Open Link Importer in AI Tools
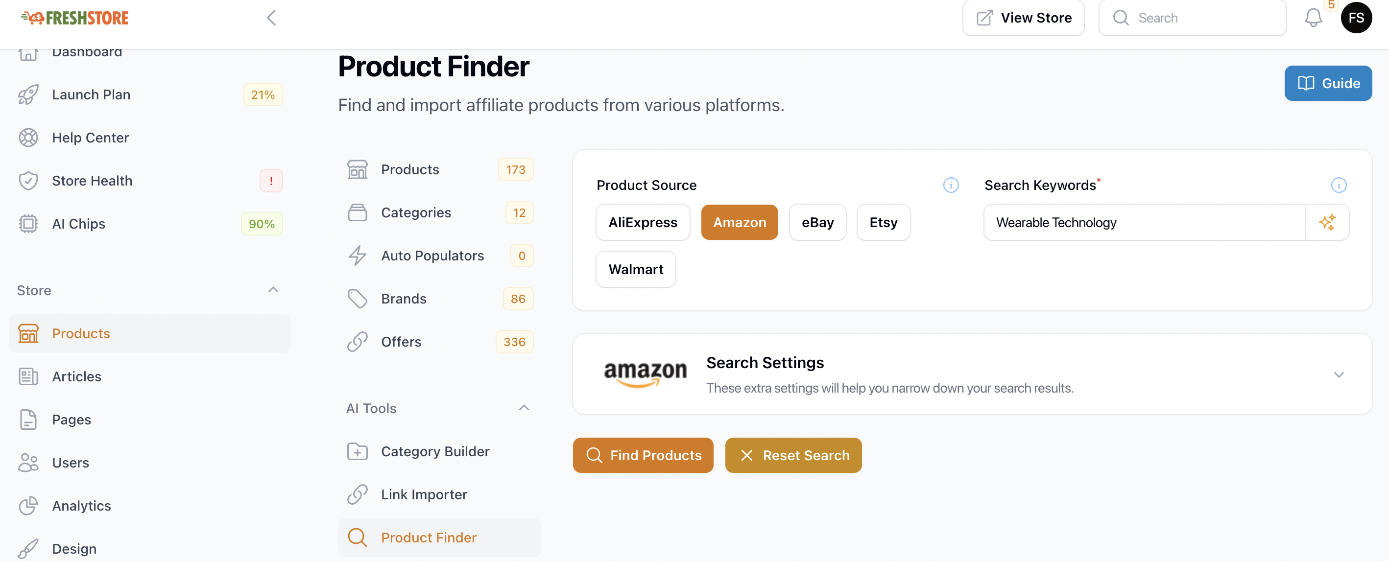Screen dimensions: 1389x561 coord(424,494)
